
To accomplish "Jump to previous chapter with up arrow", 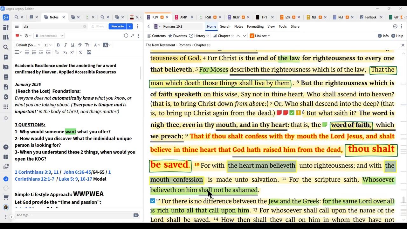I will [x=238, y=36].
